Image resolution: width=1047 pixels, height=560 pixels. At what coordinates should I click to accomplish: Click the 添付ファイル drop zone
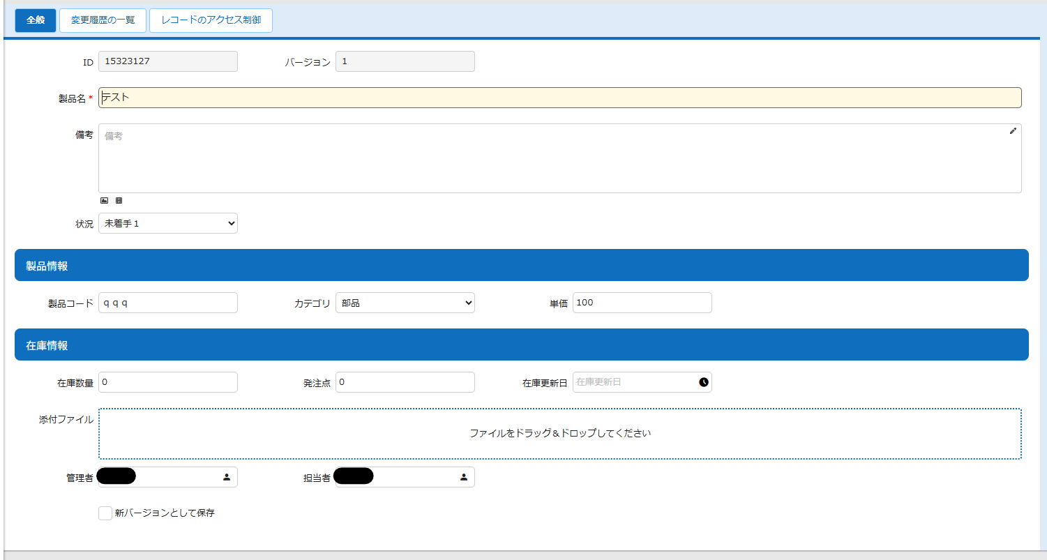pyautogui.click(x=560, y=434)
